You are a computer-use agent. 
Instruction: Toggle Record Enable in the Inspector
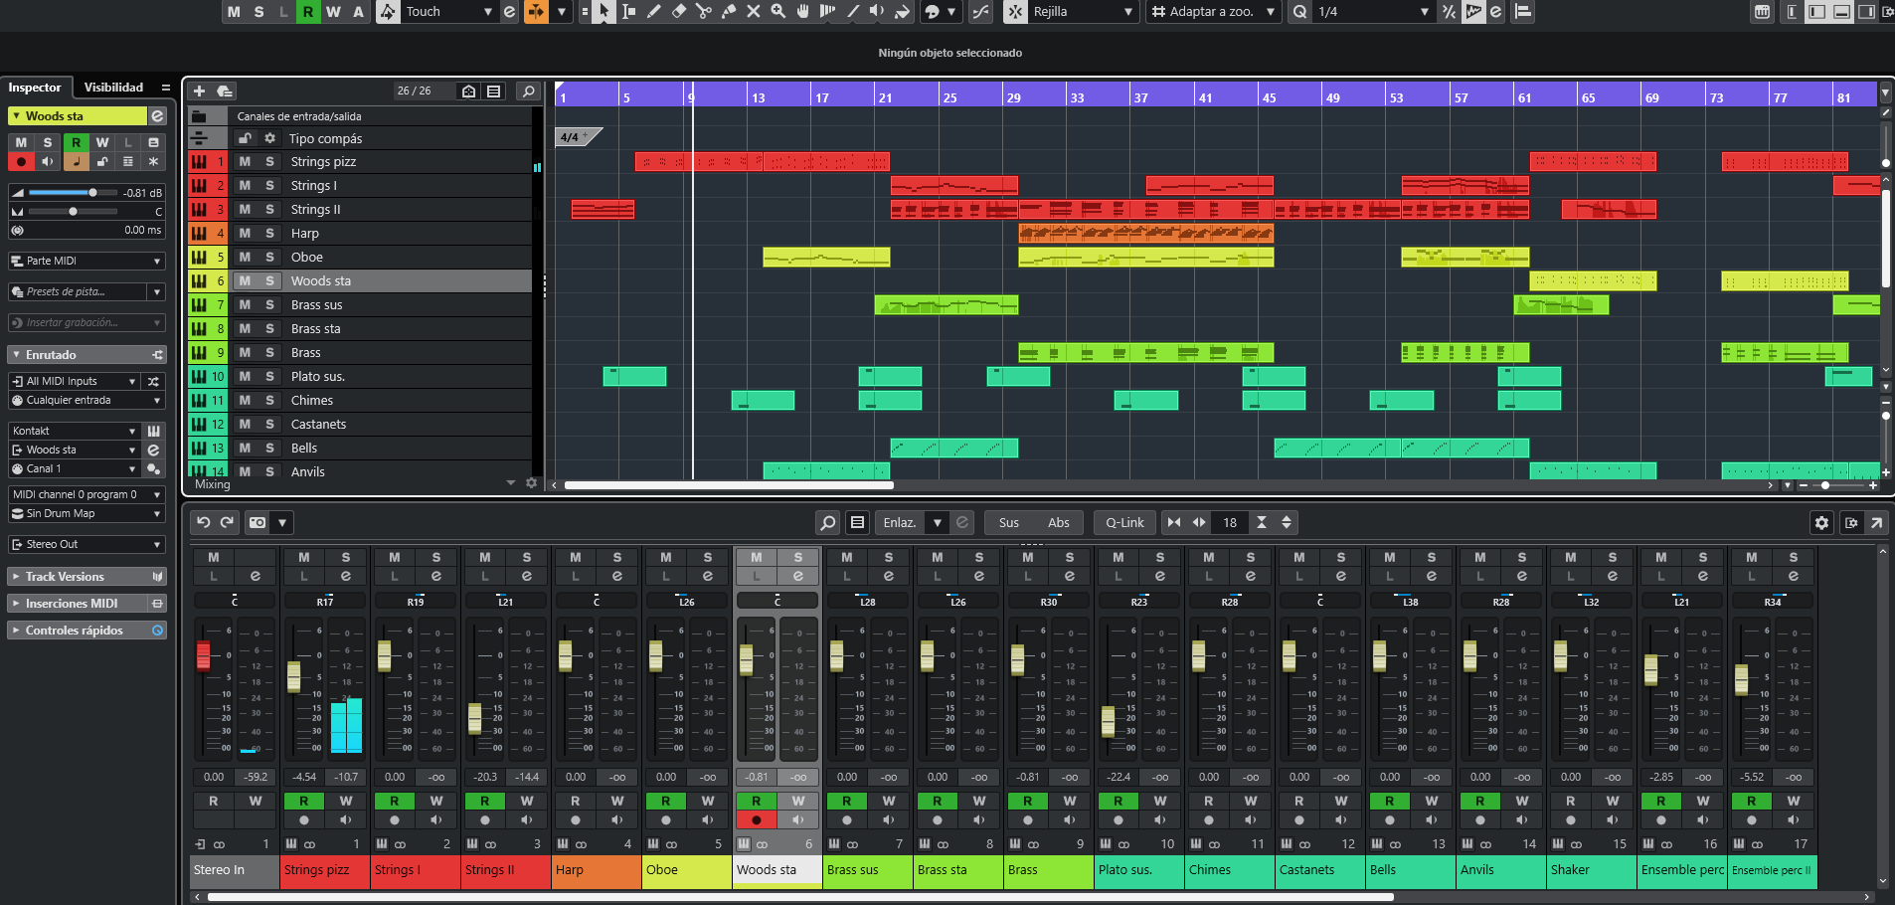[x=21, y=161]
